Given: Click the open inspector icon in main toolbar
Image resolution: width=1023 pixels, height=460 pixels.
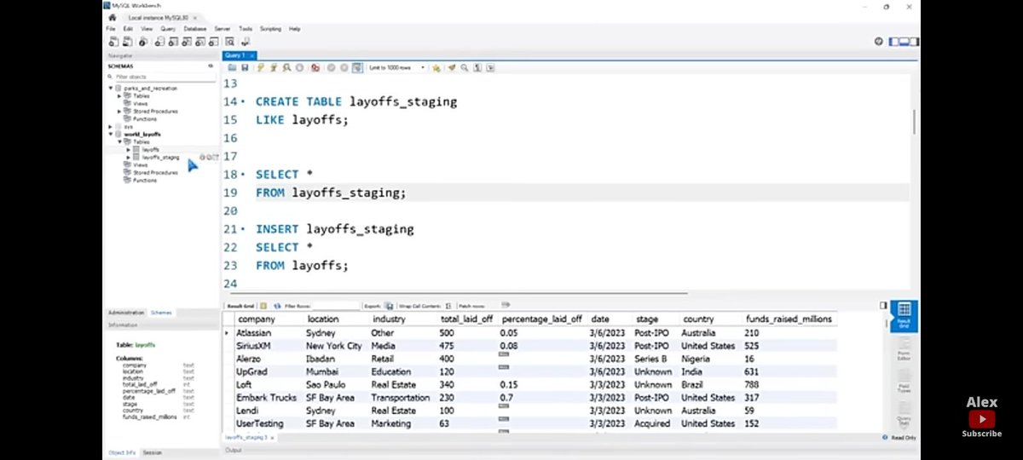Looking at the screenshot, I should click(143, 41).
